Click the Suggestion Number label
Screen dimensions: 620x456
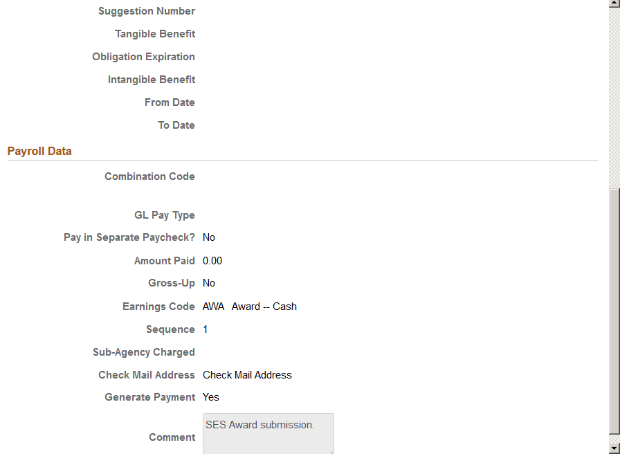[146, 10]
